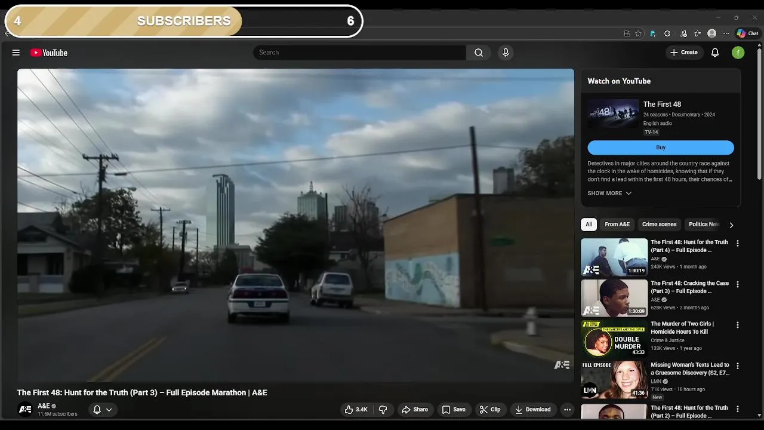Open the 1:30:19 Part 4 video thumbnail
764x430 pixels.
tap(614, 257)
